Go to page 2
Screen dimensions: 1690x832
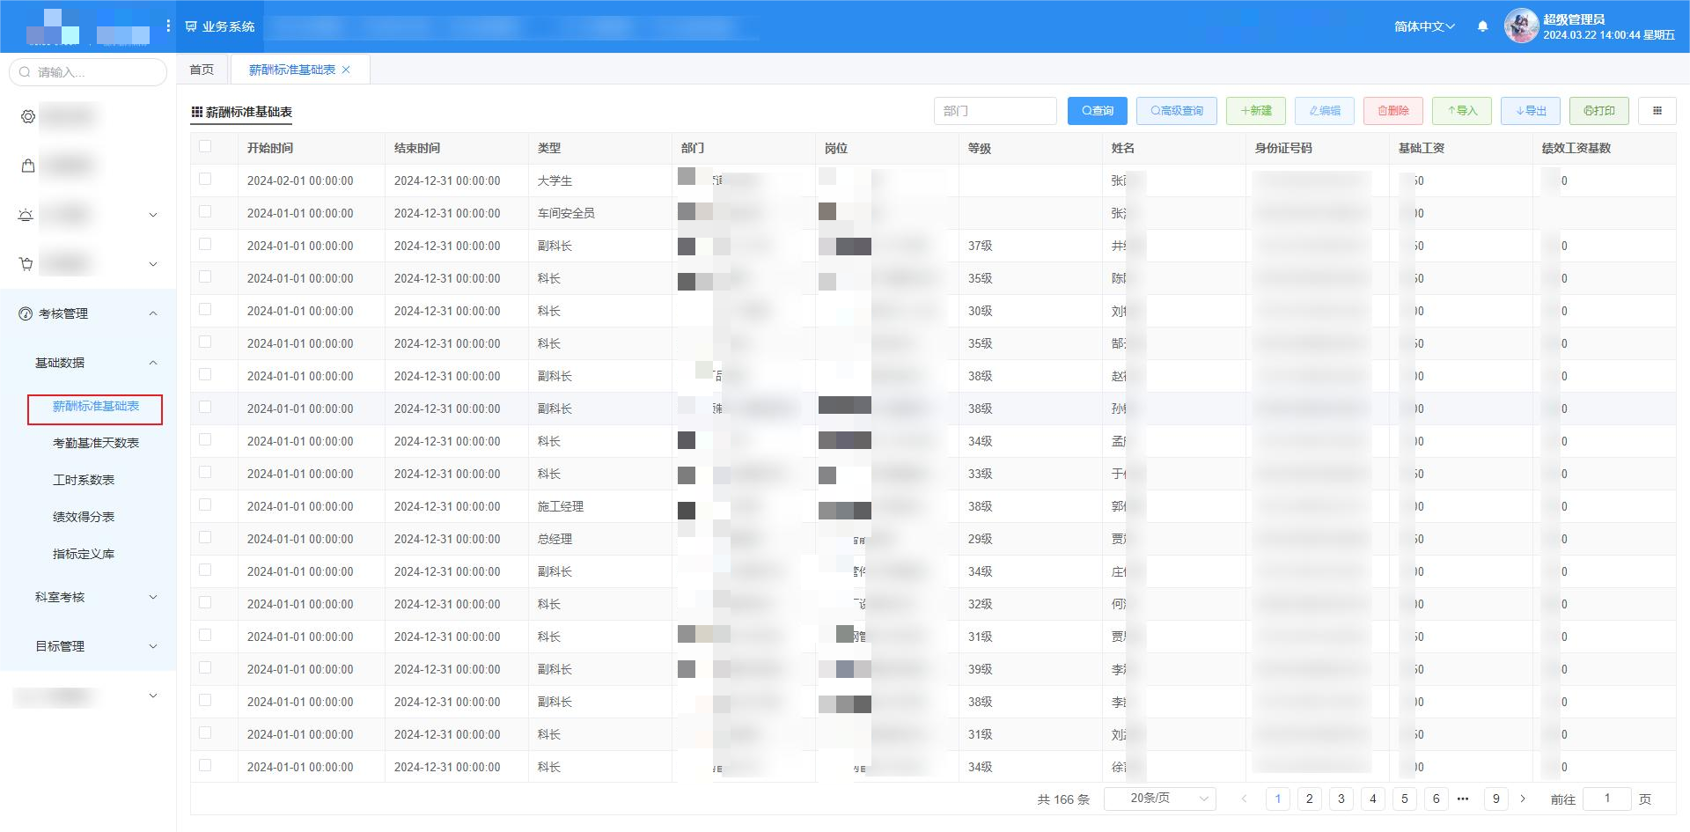click(1310, 799)
